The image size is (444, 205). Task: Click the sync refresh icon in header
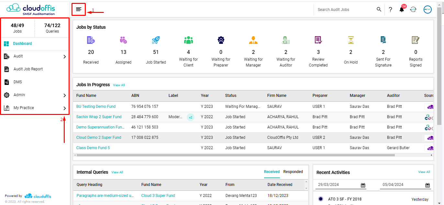pyautogui.click(x=413, y=10)
